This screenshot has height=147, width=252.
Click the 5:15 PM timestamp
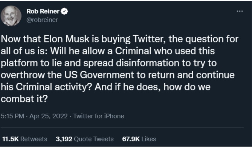click(x=12, y=116)
